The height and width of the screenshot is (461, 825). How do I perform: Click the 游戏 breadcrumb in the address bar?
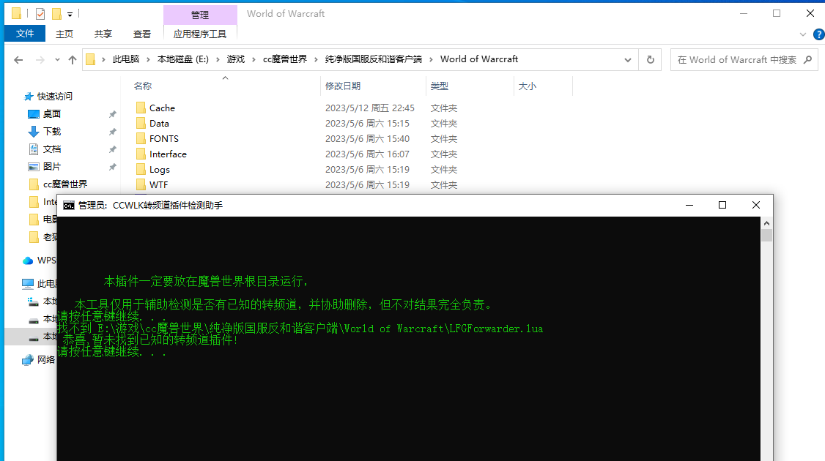coord(237,59)
